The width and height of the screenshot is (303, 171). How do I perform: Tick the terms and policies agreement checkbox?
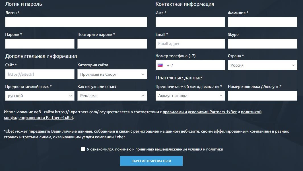click(83, 149)
